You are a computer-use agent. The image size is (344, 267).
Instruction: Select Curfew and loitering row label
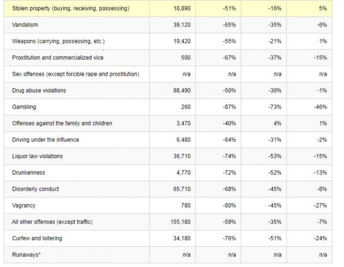pos(37,238)
